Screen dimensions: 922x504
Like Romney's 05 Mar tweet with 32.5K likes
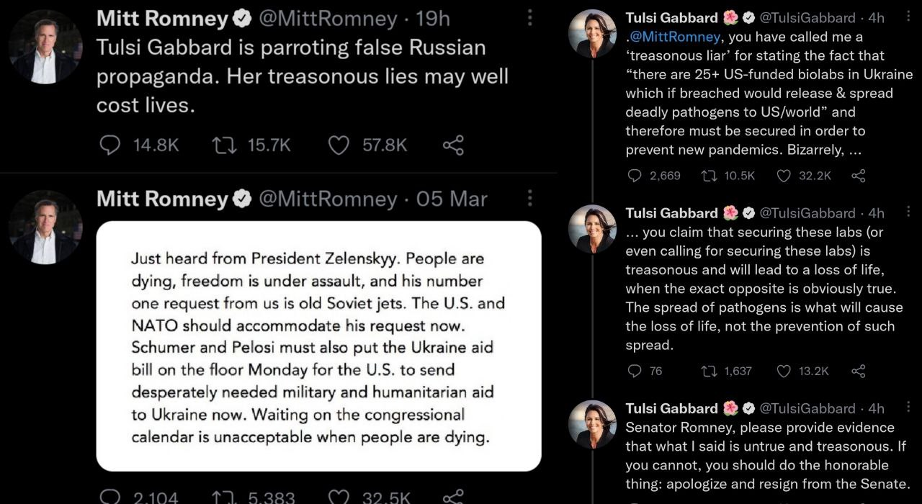coord(339,497)
